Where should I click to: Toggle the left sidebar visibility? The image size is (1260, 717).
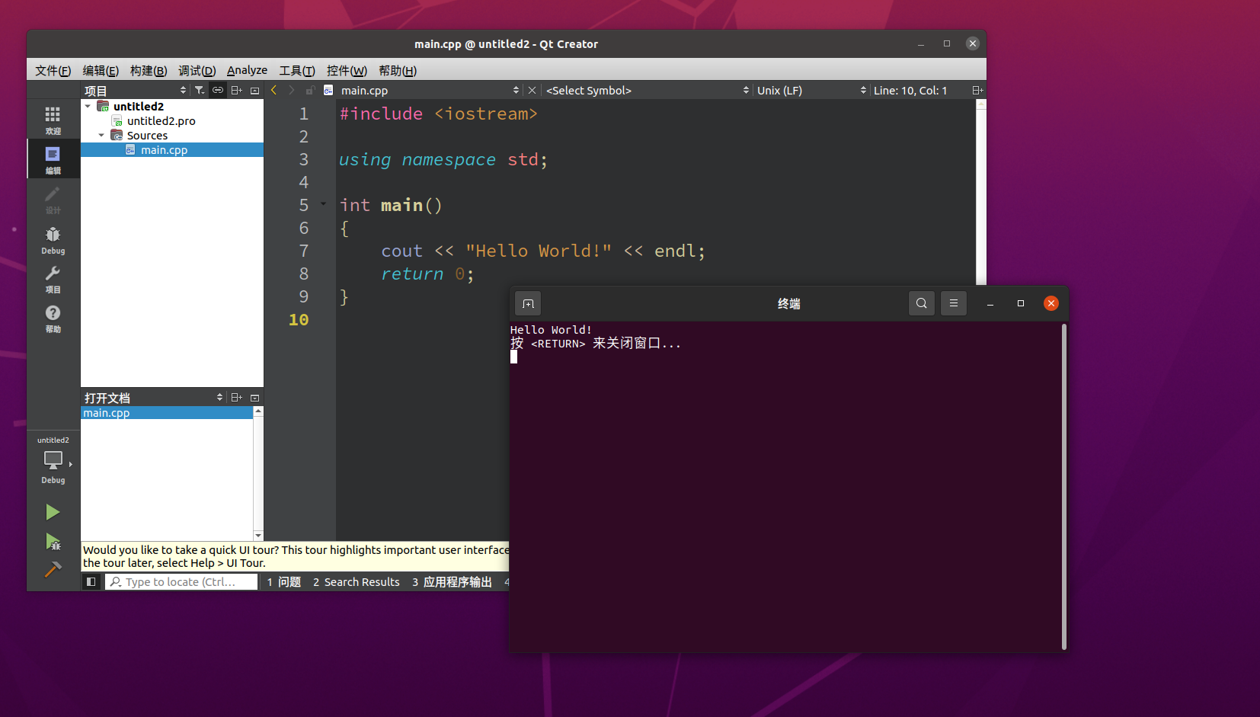(91, 581)
